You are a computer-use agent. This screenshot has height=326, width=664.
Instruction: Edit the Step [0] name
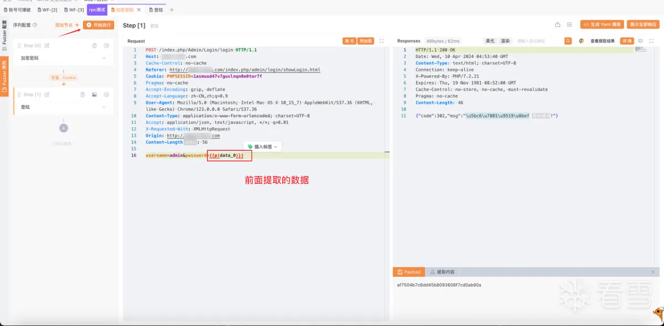(47, 45)
